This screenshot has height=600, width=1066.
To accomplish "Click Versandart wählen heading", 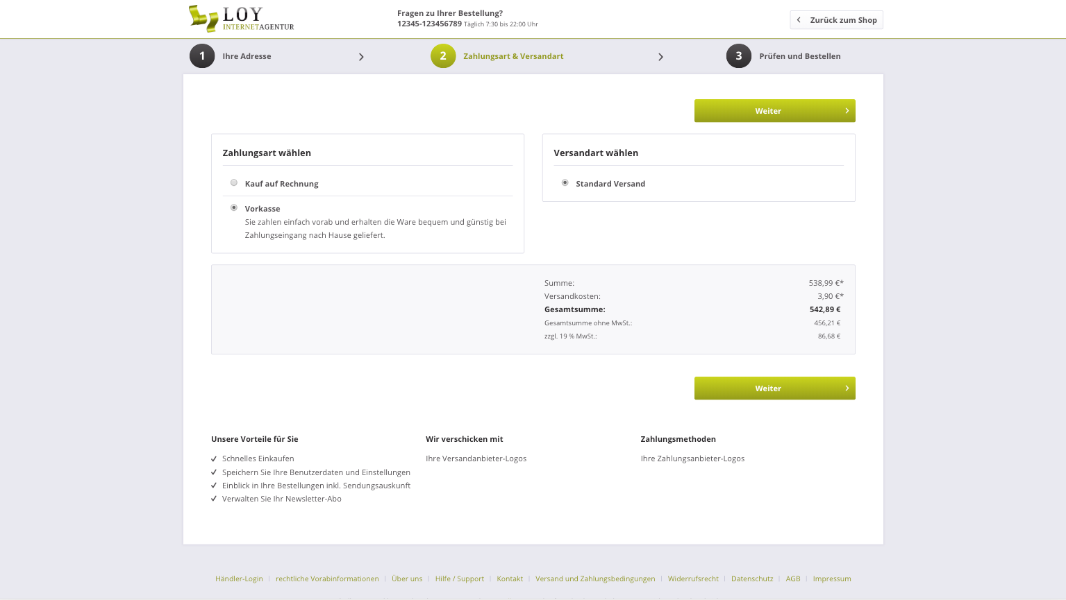I will pyautogui.click(x=596, y=153).
